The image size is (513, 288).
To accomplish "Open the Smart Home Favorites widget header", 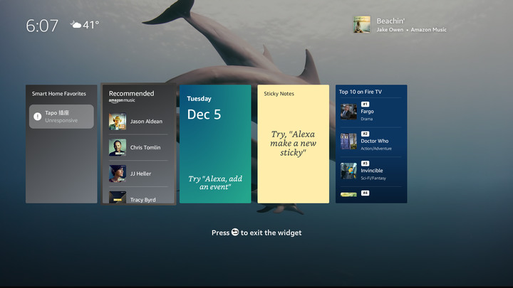I will (59, 94).
